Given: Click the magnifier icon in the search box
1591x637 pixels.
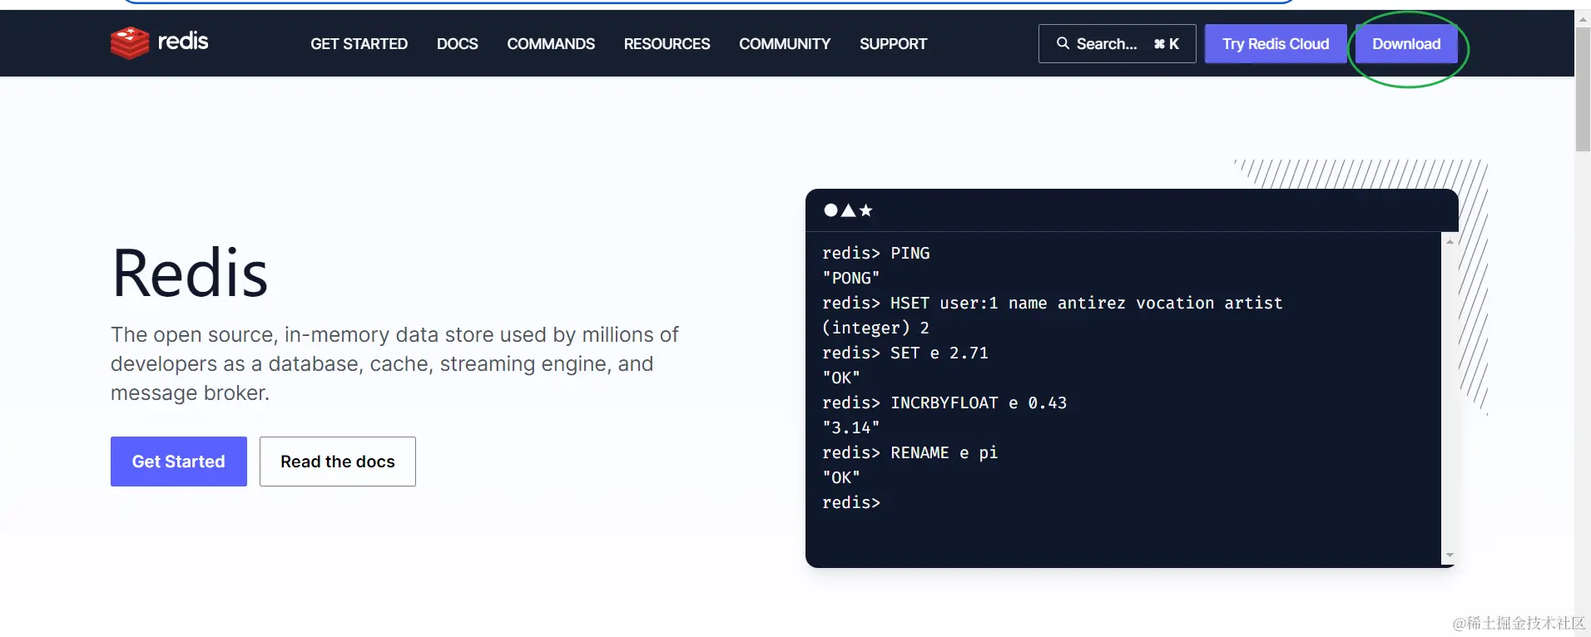Looking at the screenshot, I should click(x=1063, y=43).
